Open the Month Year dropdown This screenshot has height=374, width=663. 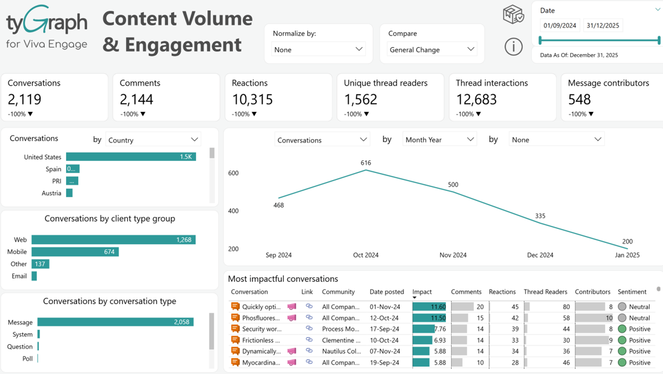(439, 139)
